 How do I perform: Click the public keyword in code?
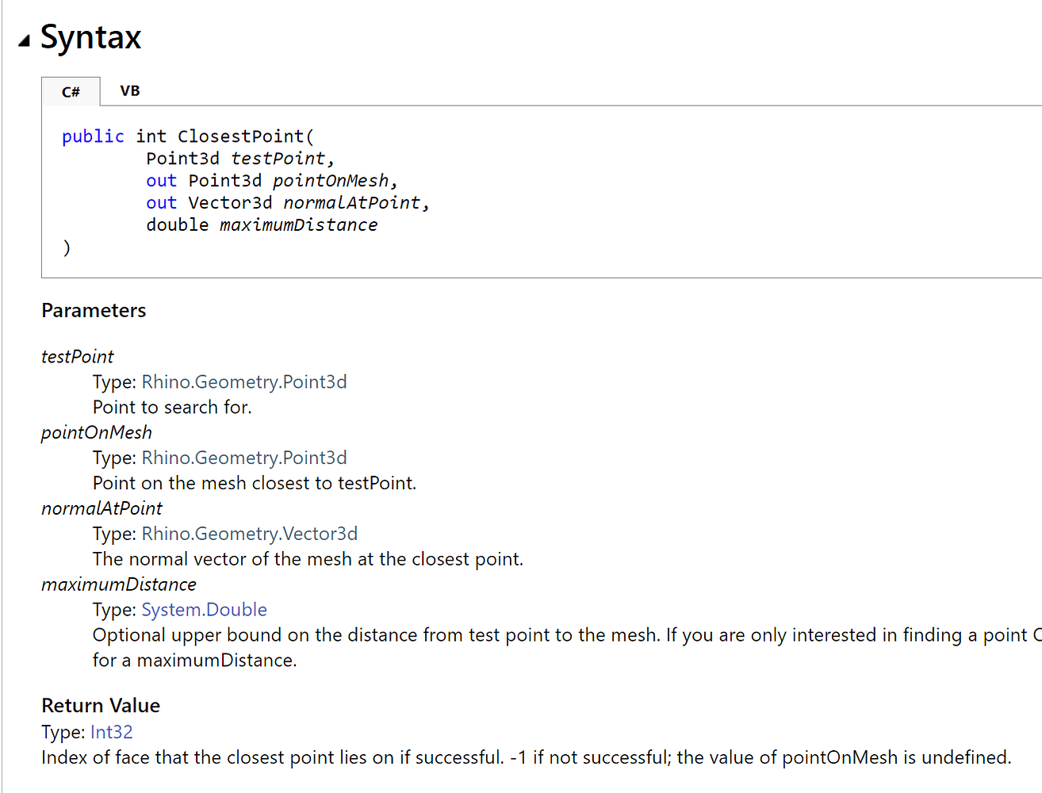coord(93,136)
